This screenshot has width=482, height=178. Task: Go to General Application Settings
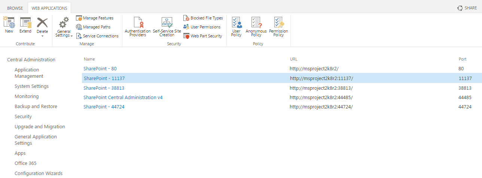tap(36, 140)
